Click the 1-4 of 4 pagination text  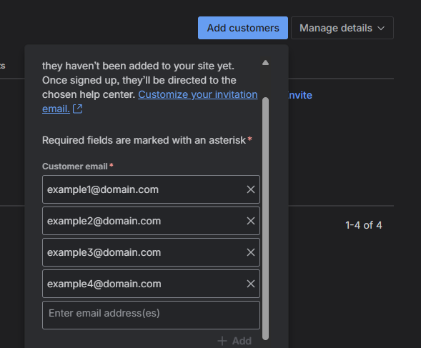coord(364,225)
